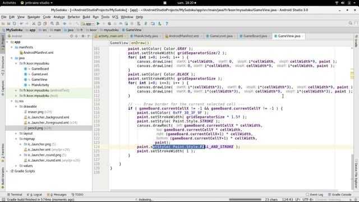Toggle the Gradle right side tab
The width and height of the screenshot is (359, 202).
pyautogui.click(x=356, y=41)
